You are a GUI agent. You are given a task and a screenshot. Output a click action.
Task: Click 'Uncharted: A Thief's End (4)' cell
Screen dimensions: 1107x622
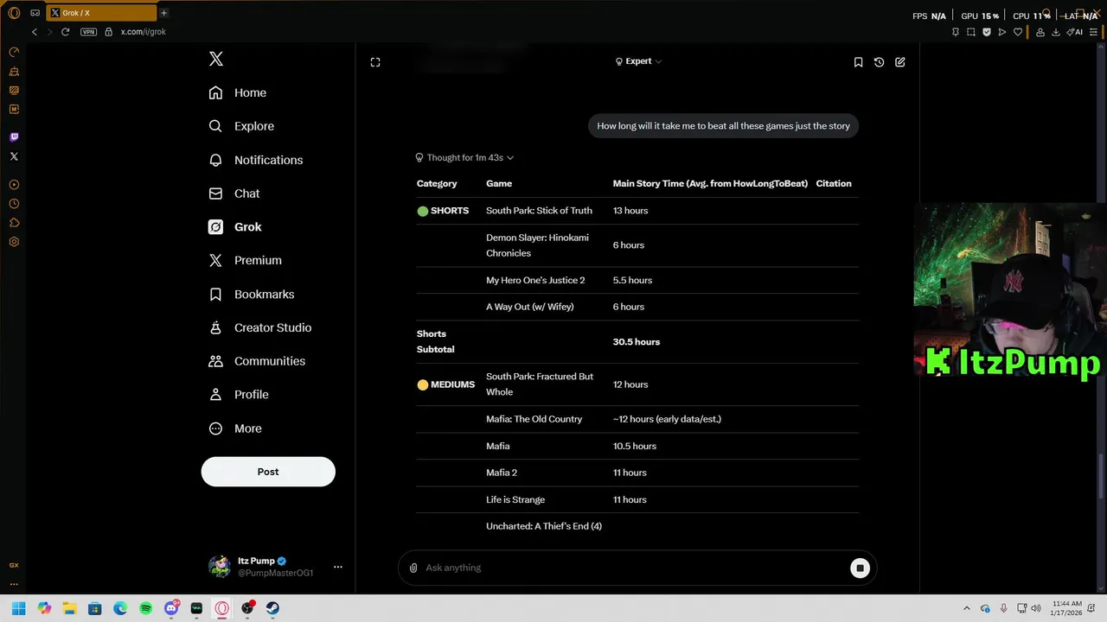(x=544, y=526)
